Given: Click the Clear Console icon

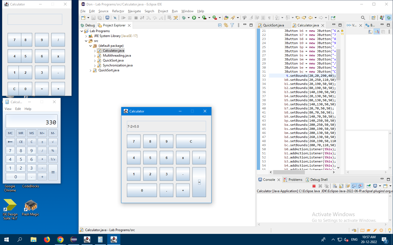Looking at the screenshot, I should coord(335,186).
